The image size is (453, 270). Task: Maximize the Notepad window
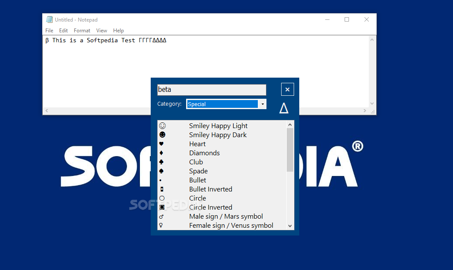(347, 19)
